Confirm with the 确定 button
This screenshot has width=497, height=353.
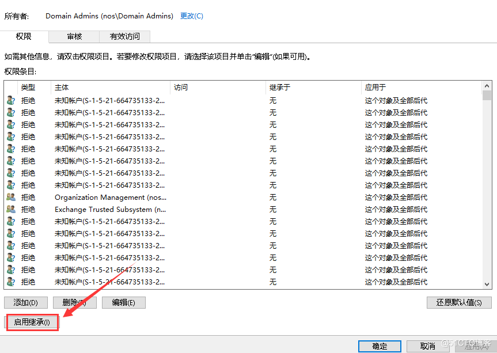380,346
